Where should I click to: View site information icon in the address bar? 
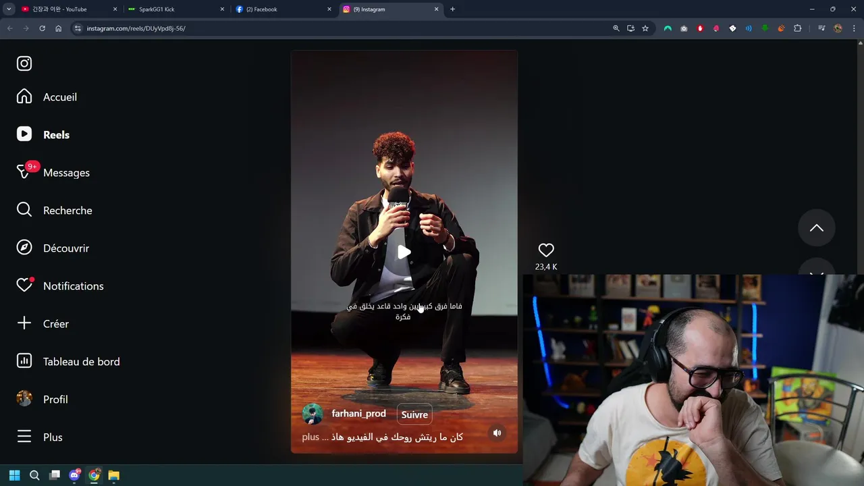pyautogui.click(x=78, y=28)
